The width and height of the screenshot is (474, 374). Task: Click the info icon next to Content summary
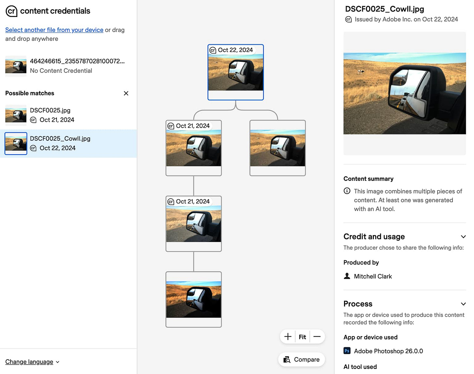click(x=347, y=191)
